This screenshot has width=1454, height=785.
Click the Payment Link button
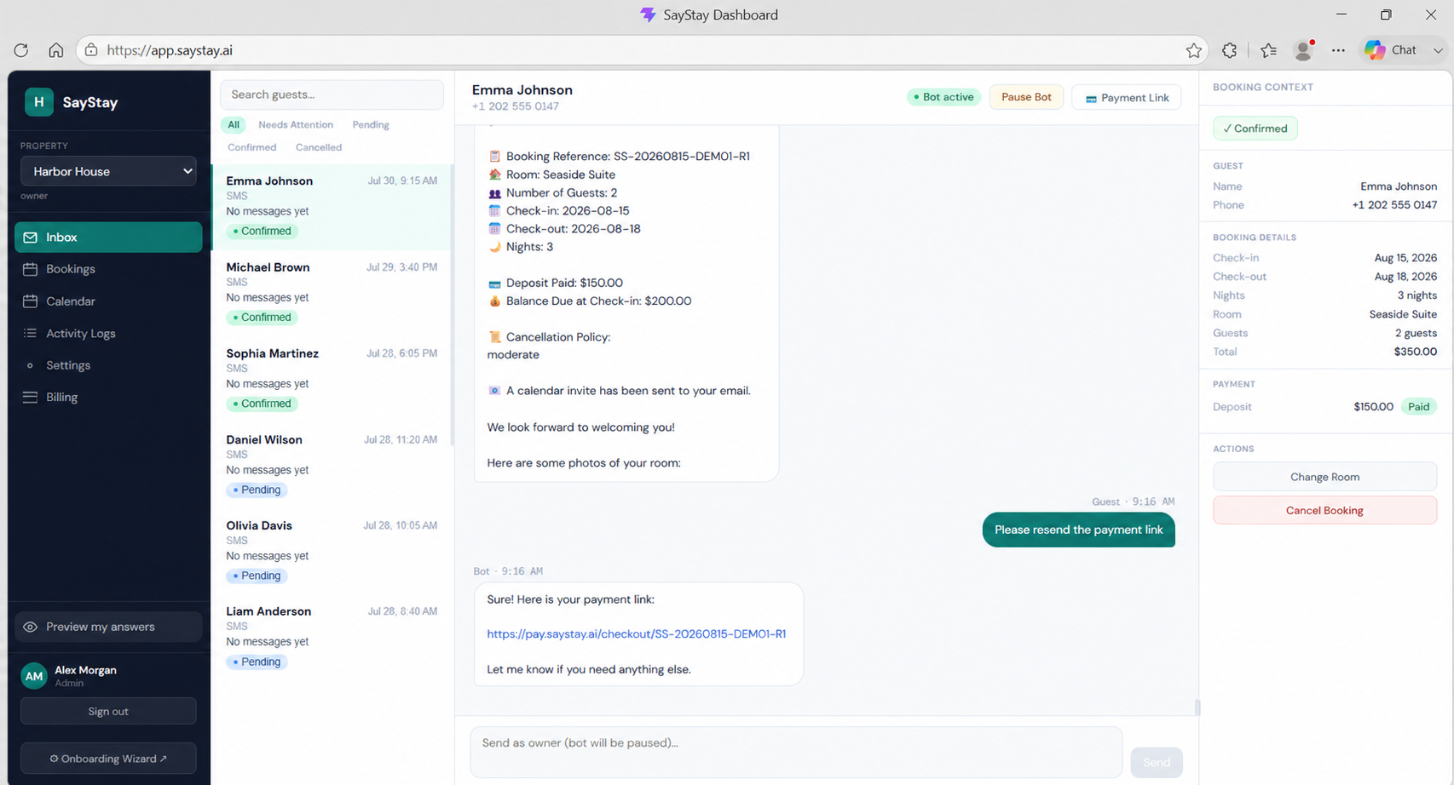point(1126,98)
